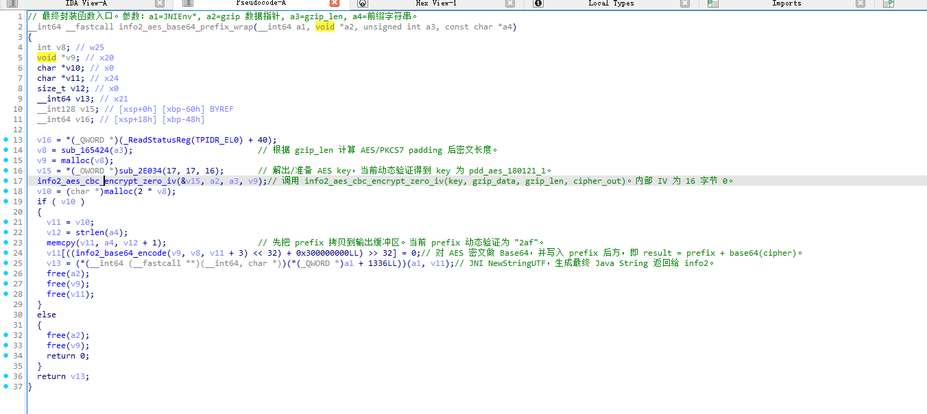
Task: Toggle breakpoint dot on line 15 malloc(v8)
Action: [6, 160]
